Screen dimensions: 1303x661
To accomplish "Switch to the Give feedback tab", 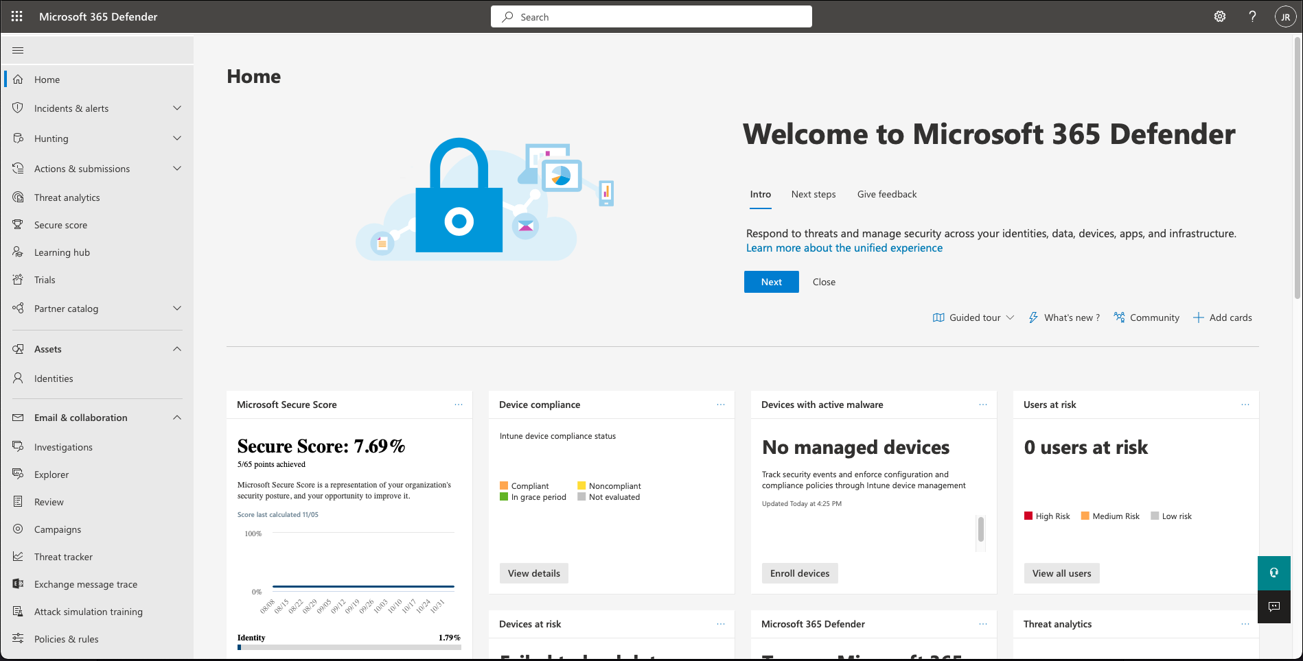I will click(886, 194).
